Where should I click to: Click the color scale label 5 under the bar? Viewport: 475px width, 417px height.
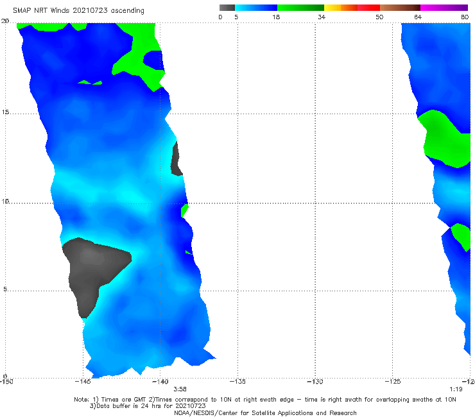coord(236,17)
